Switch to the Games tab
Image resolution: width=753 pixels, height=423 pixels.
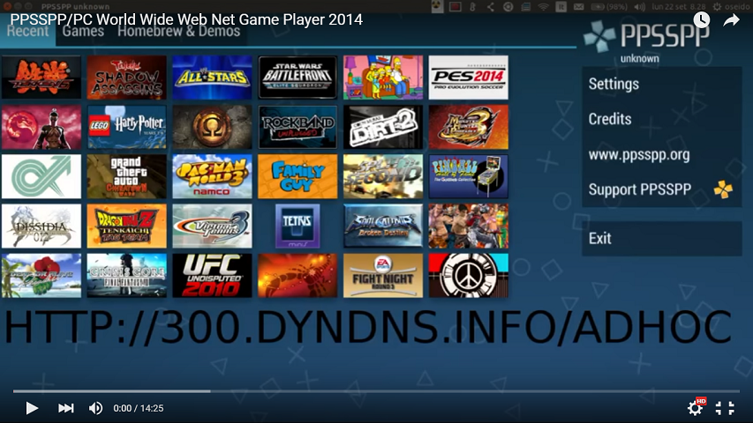[83, 32]
